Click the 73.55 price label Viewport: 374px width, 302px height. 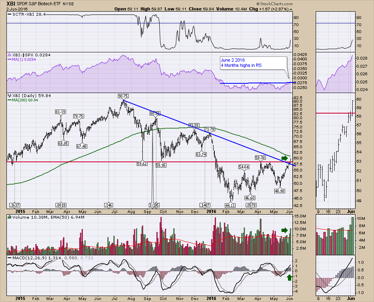click(x=194, y=125)
